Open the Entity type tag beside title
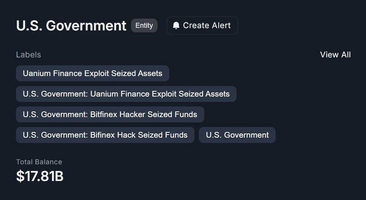This screenshot has height=200, width=366. (144, 25)
